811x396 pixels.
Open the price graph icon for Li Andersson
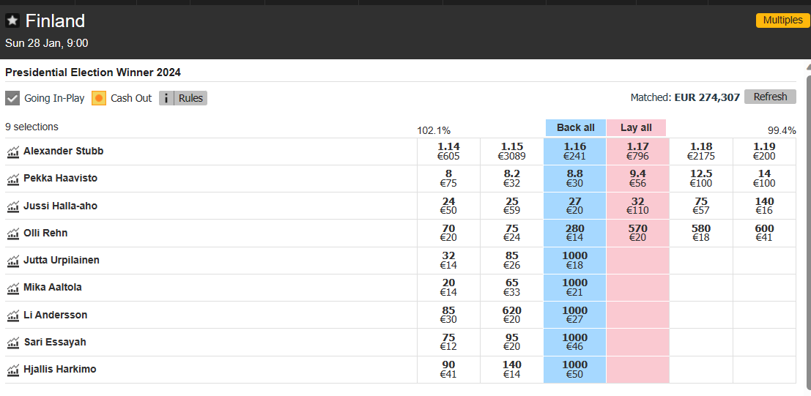13,315
